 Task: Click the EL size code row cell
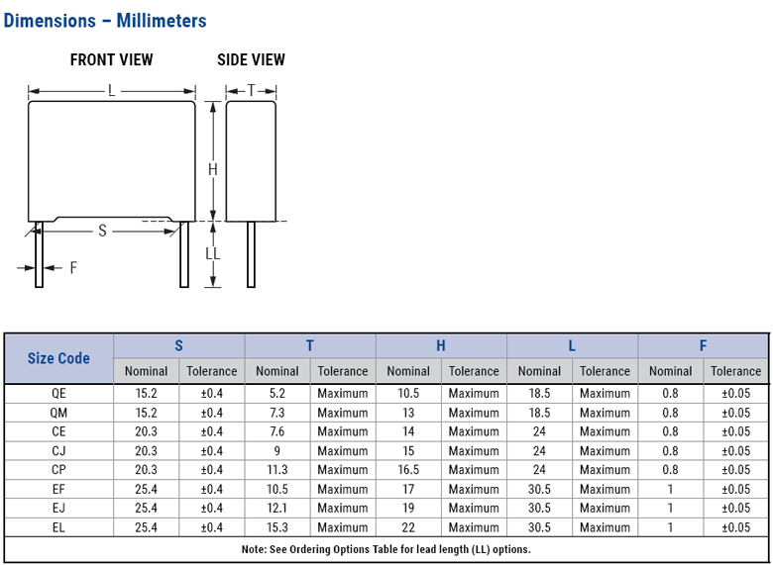point(58,527)
